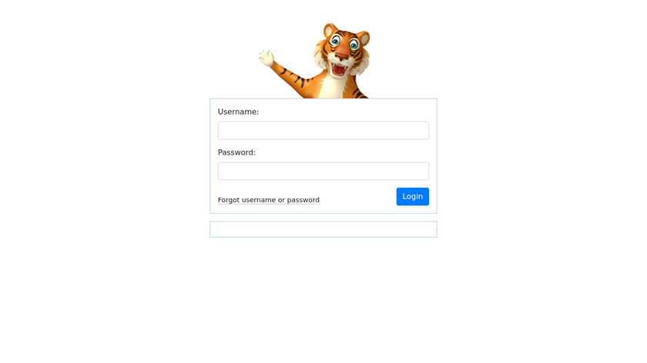647x363 pixels.
Task: Click the tiger's waving white paw
Action: (x=267, y=58)
